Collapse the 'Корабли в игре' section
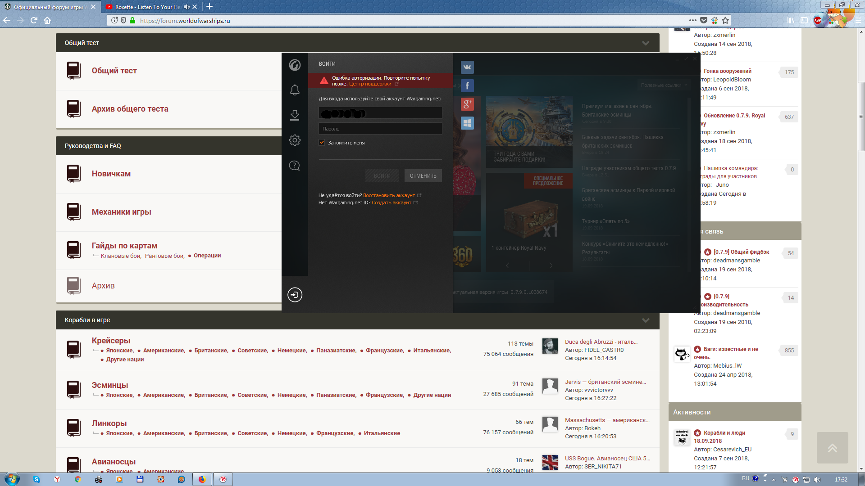Image resolution: width=865 pixels, height=486 pixels. click(646, 320)
